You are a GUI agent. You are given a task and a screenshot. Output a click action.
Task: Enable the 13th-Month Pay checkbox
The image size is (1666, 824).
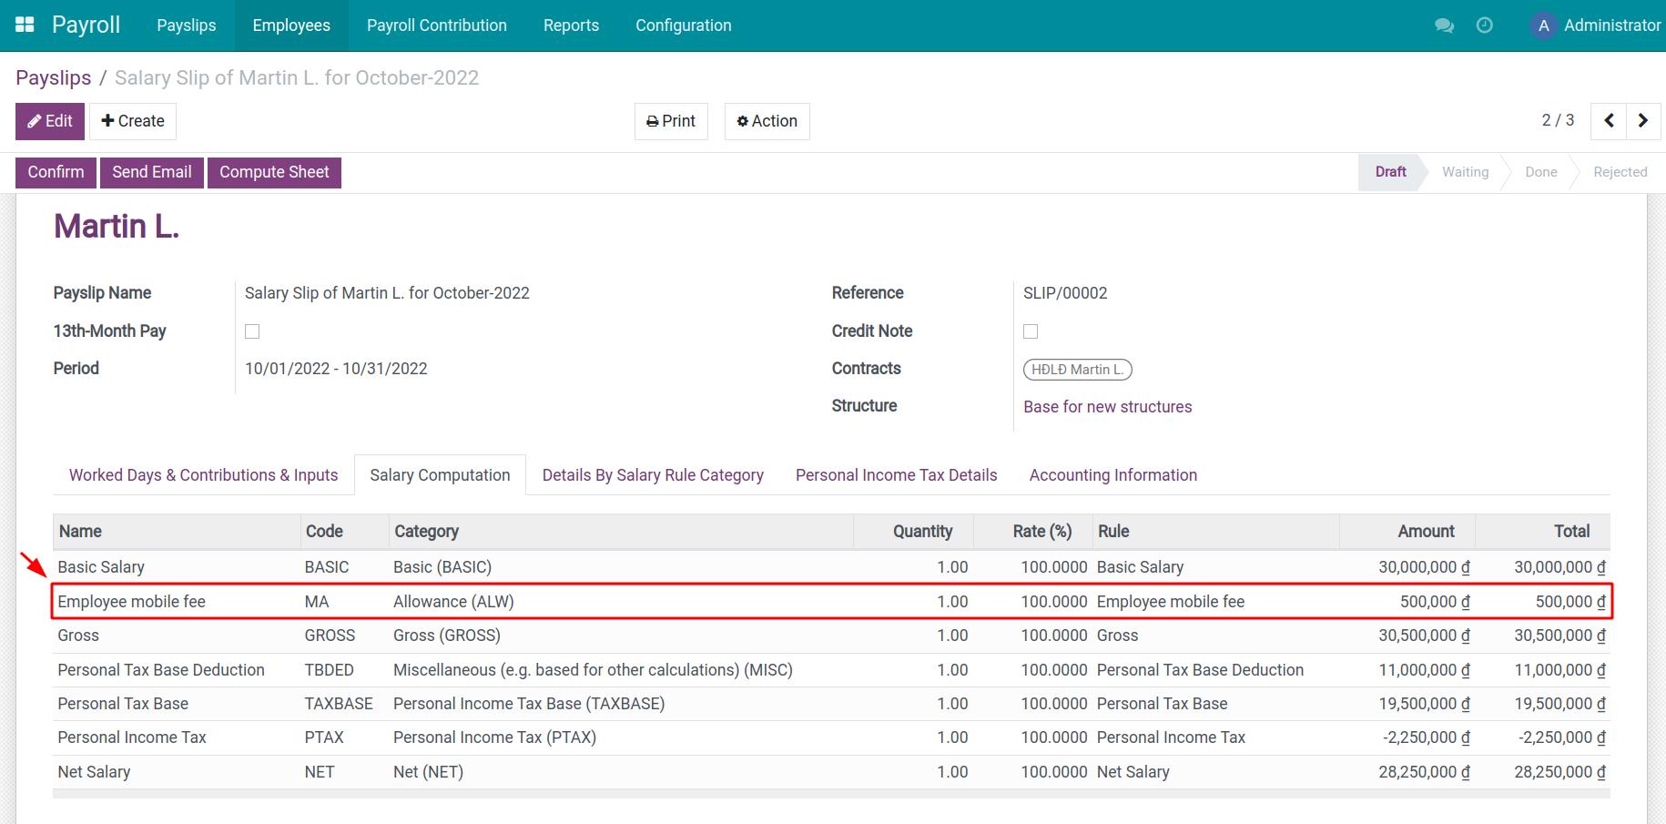(252, 331)
